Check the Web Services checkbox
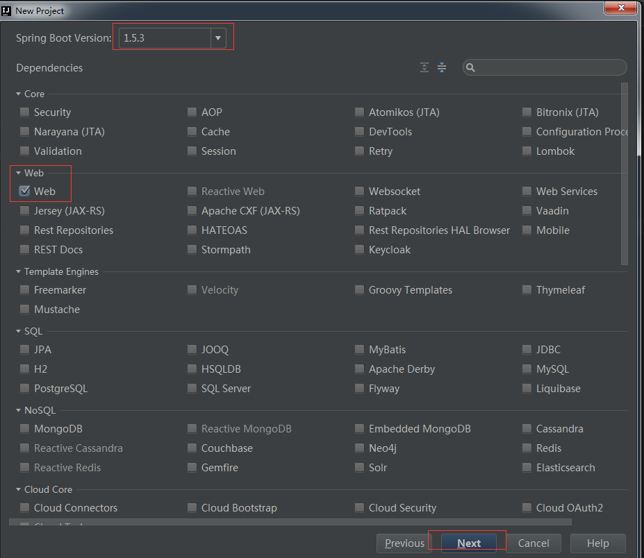644x558 pixels. 527,191
